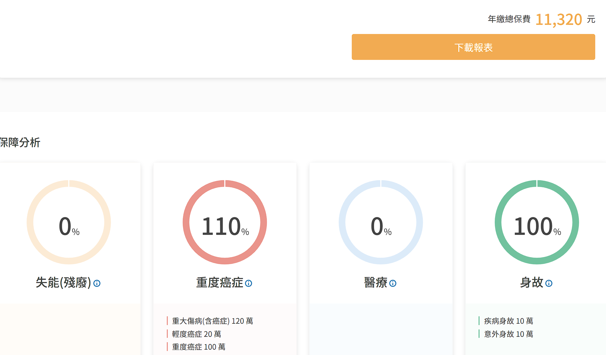
Task: Click info icon next to 身故
Action: click(549, 283)
